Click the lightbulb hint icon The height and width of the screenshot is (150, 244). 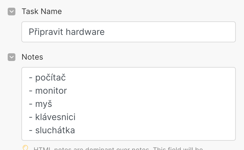(26, 148)
